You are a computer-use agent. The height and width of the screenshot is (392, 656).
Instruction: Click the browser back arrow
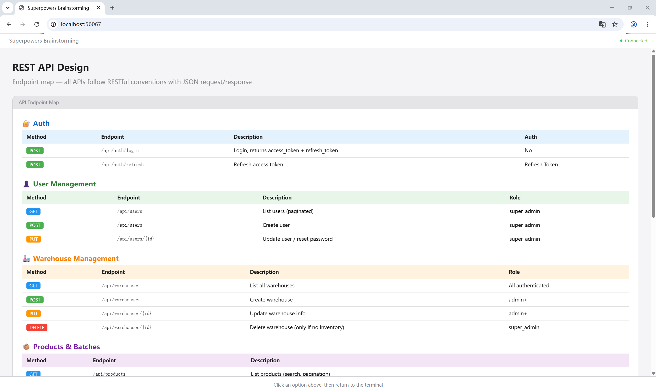click(x=9, y=24)
